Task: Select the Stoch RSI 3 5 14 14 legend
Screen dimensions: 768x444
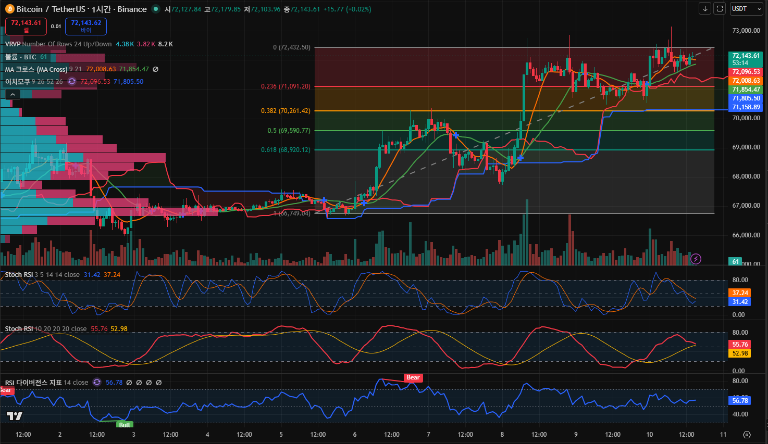Action: (19, 274)
